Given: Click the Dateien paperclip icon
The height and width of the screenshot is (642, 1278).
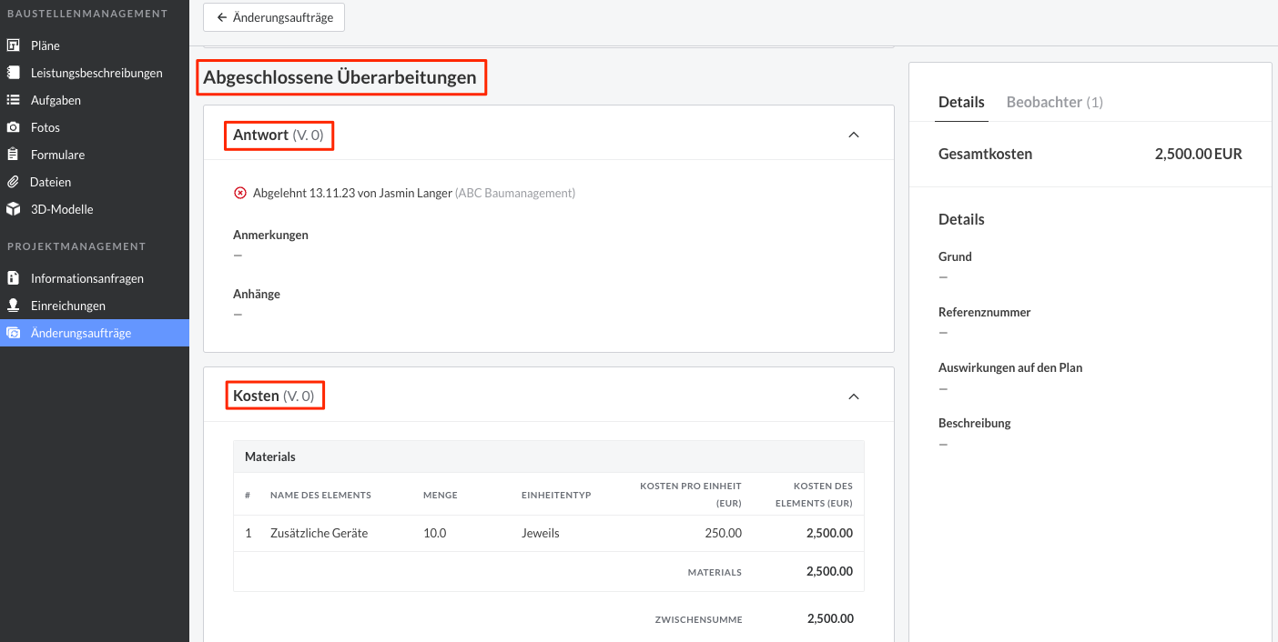Looking at the screenshot, I should [x=14, y=182].
